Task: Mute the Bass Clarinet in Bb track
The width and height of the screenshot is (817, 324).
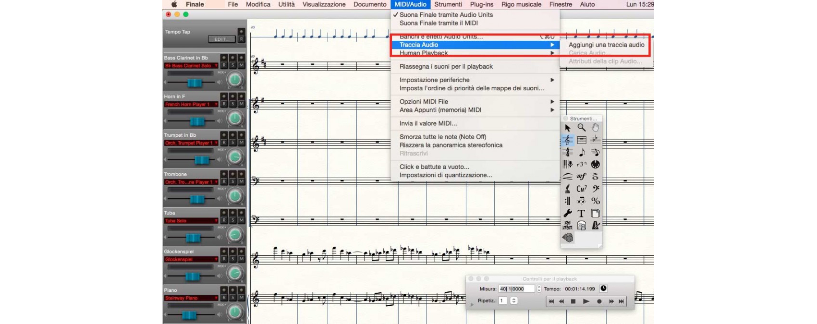Action: click(241, 65)
